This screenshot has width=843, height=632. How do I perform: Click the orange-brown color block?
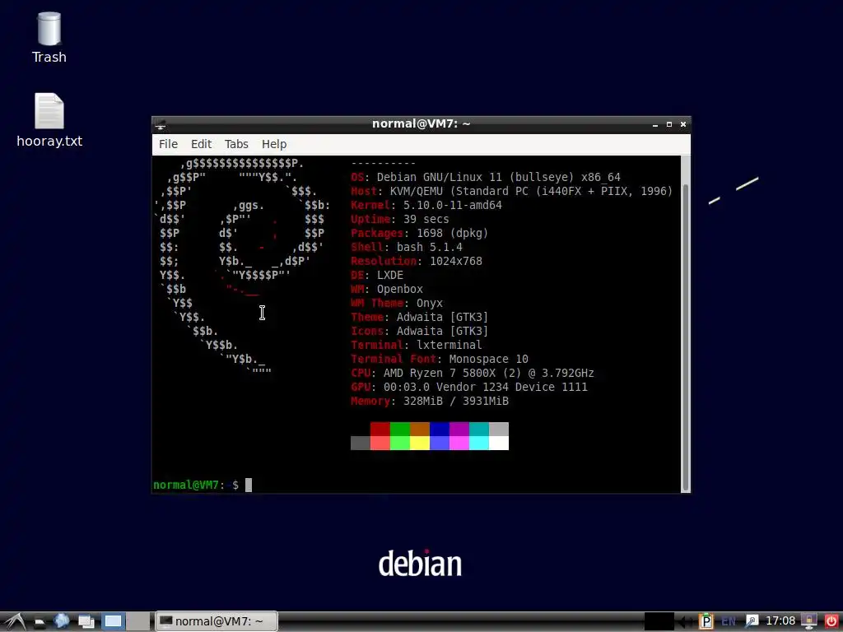click(x=419, y=429)
